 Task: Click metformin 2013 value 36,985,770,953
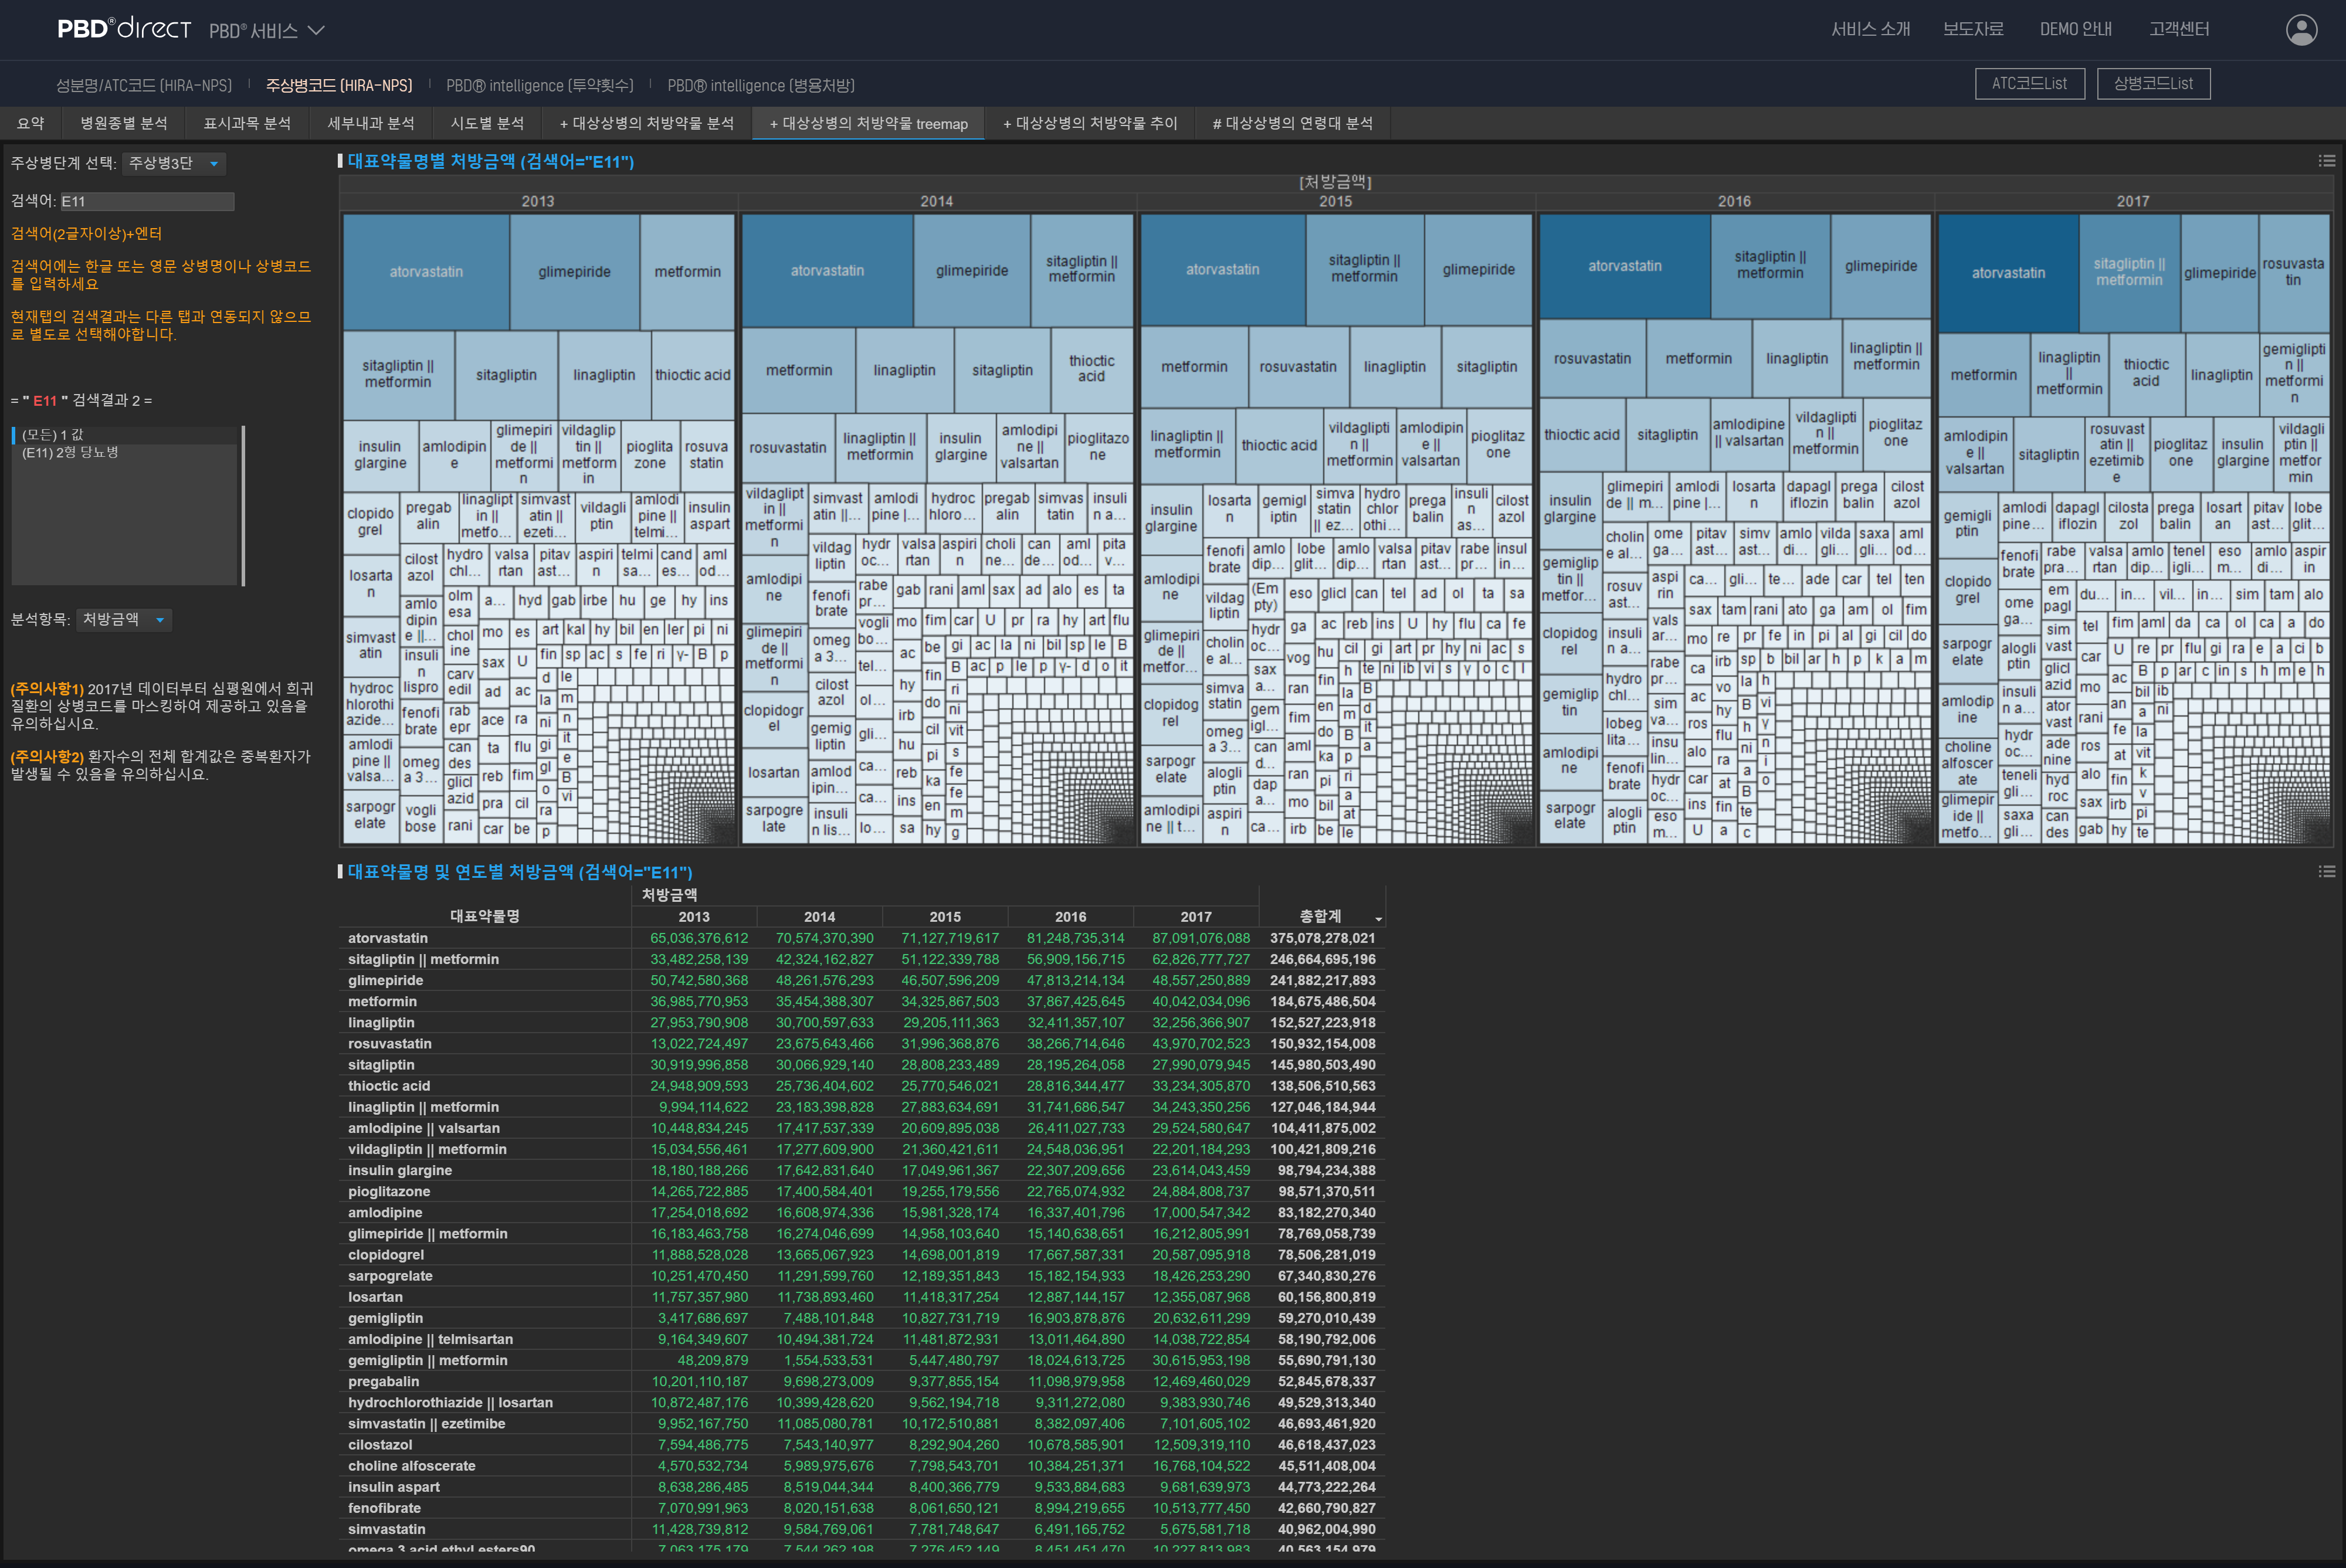pyautogui.click(x=699, y=1002)
